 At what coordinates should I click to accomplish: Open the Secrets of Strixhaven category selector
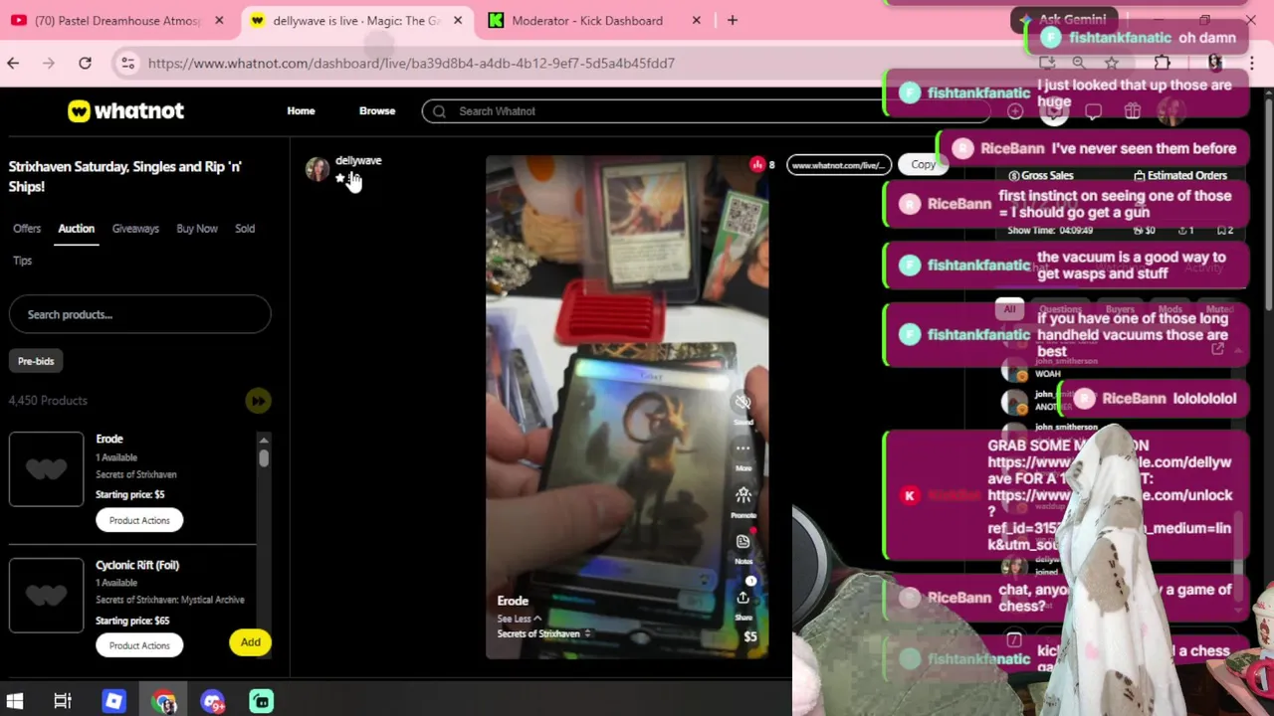pyautogui.click(x=544, y=633)
